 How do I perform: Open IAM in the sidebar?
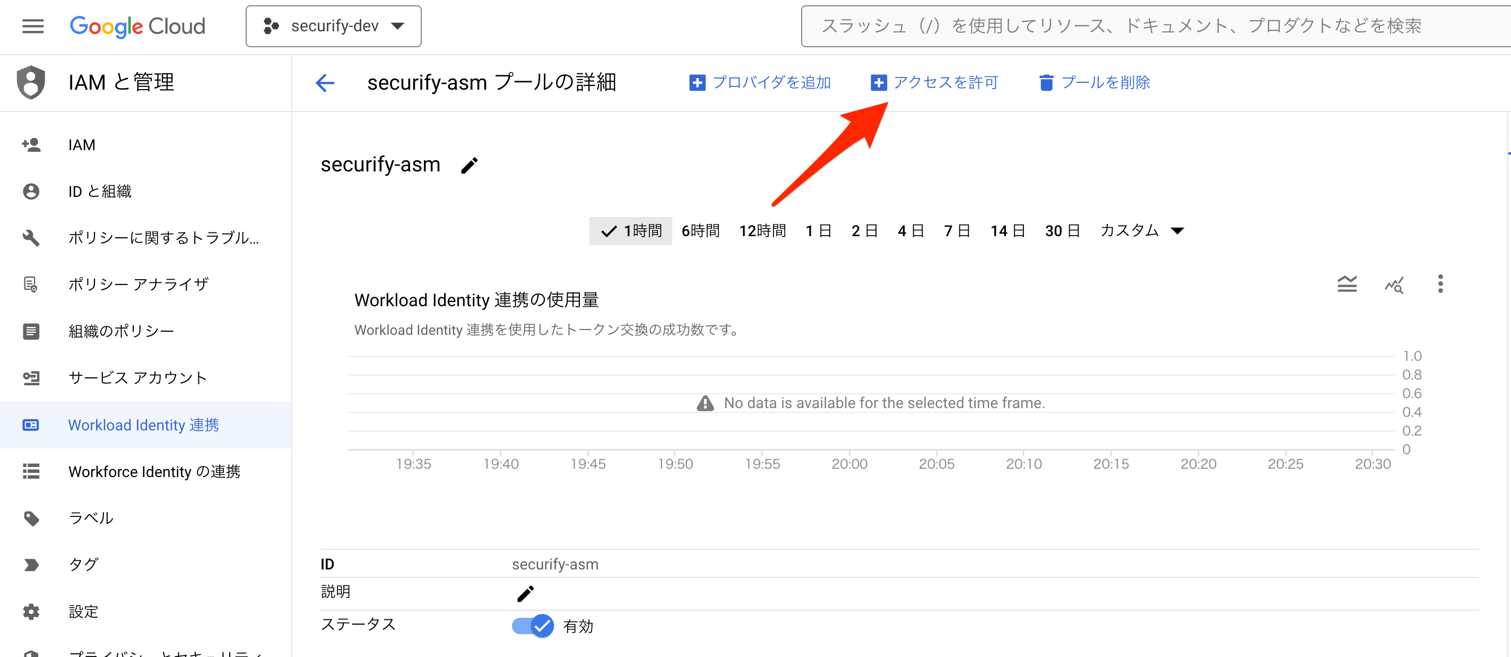click(x=145, y=145)
